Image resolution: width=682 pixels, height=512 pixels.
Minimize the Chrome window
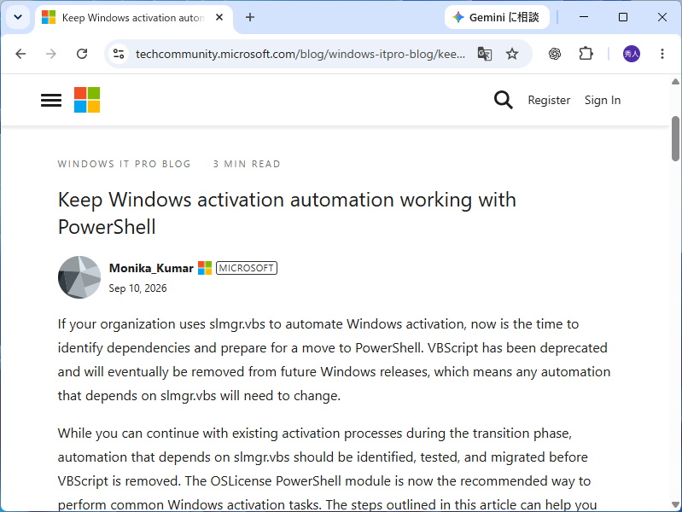[x=584, y=17]
